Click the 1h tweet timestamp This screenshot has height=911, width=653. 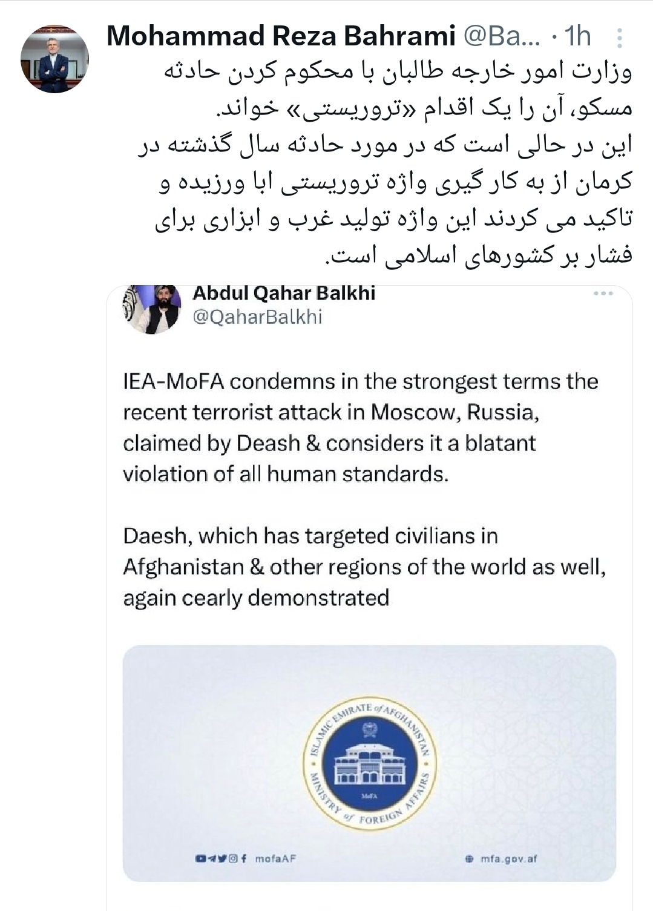[x=578, y=36]
